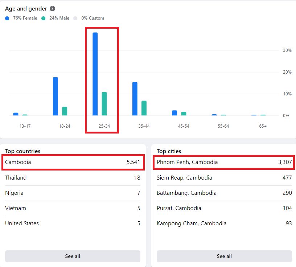
Task: Select the Nigeria country row
Action: [x=73, y=193]
